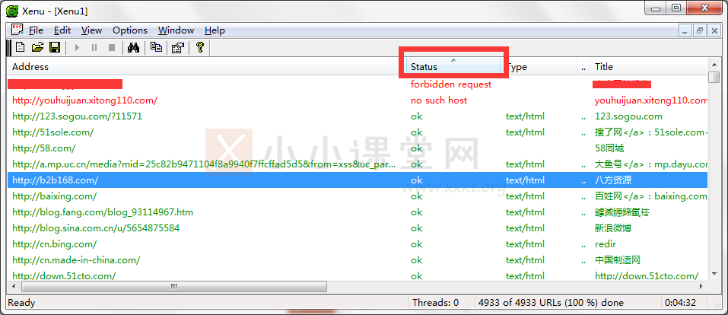Click the New document toolbar icon
The width and height of the screenshot is (728, 315).
point(20,47)
